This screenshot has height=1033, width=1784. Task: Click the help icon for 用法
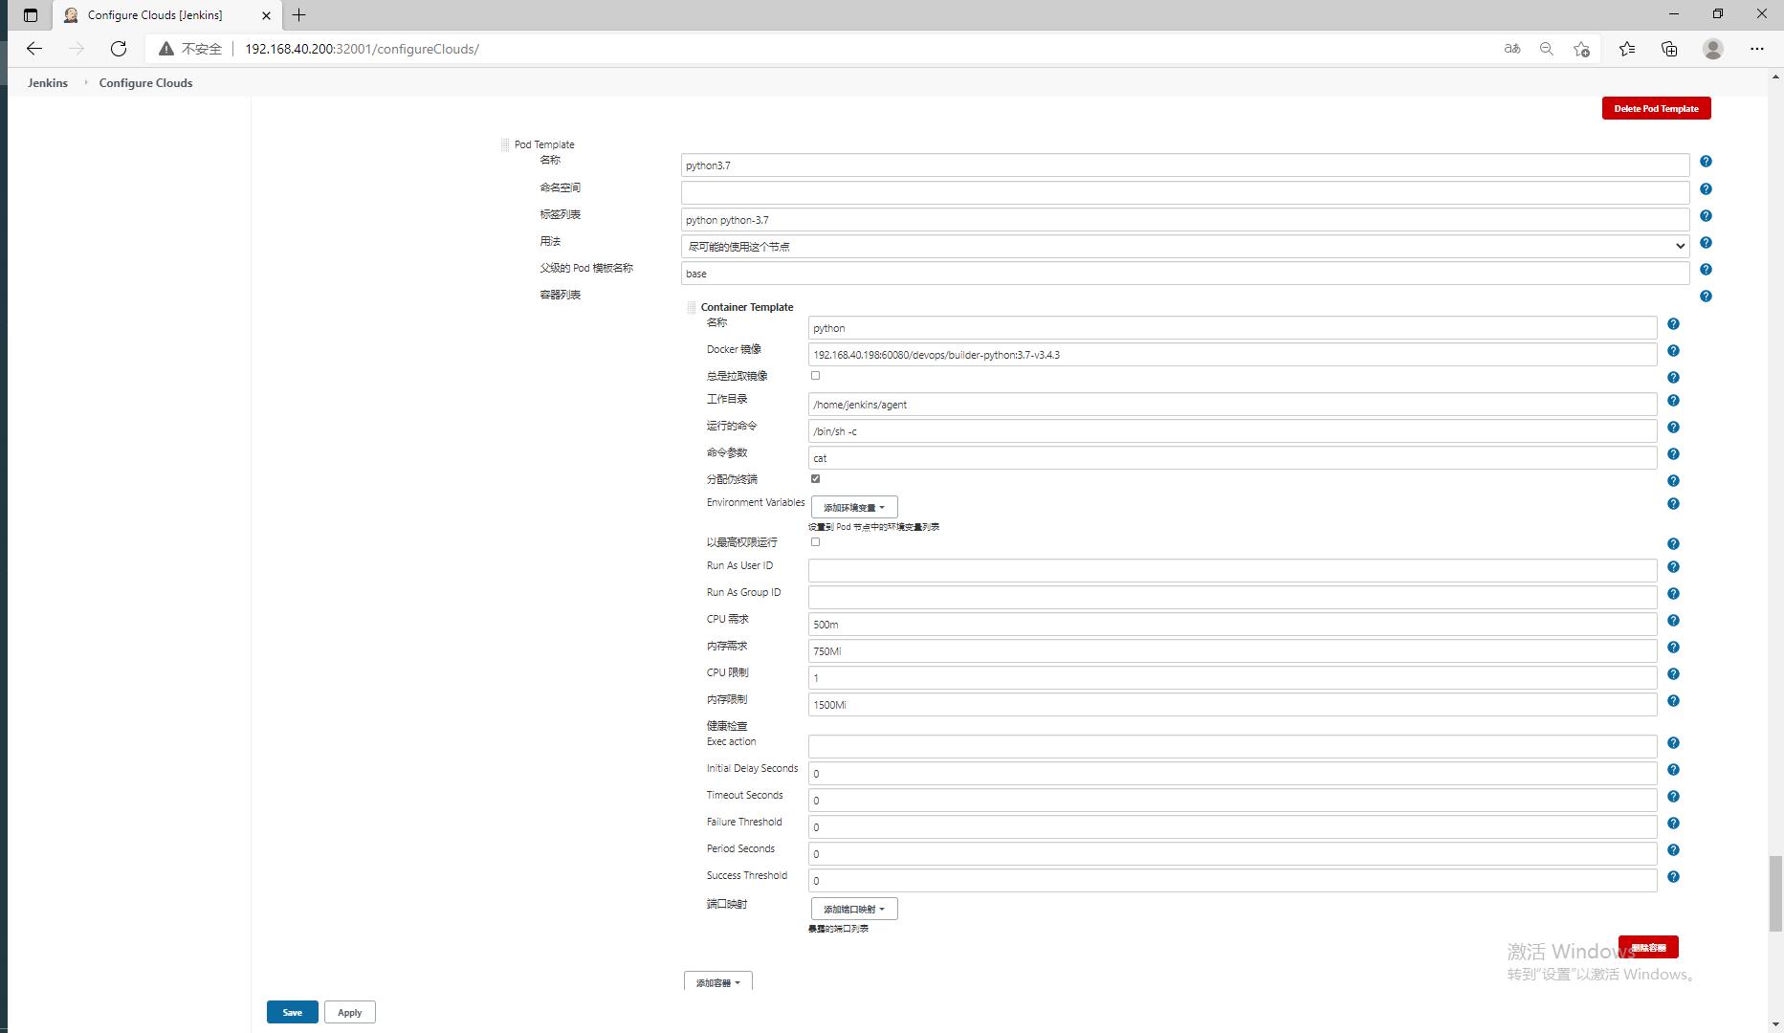coord(1706,242)
